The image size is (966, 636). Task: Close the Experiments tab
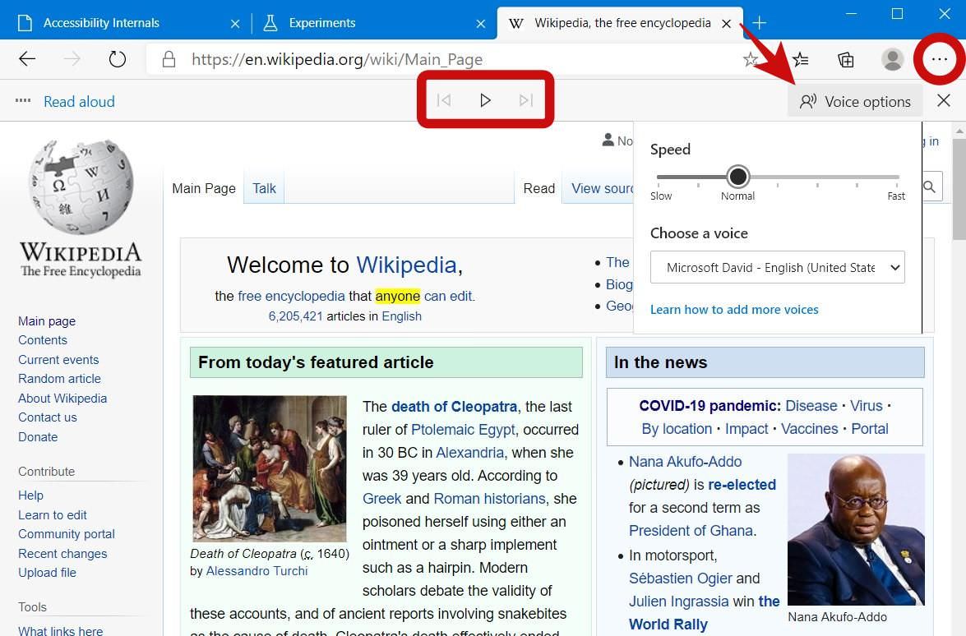click(481, 23)
